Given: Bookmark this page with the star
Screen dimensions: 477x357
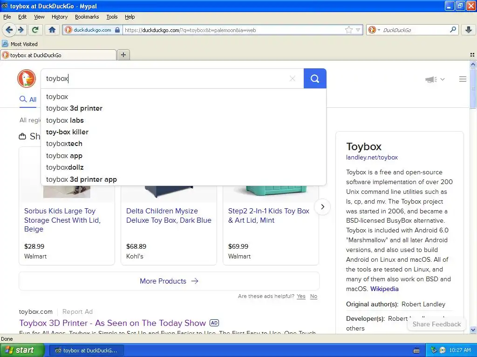Looking at the screenshot, I should (348, 30).
